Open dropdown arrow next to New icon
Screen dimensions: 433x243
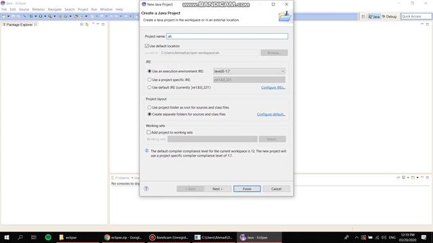tap(8, 16)
